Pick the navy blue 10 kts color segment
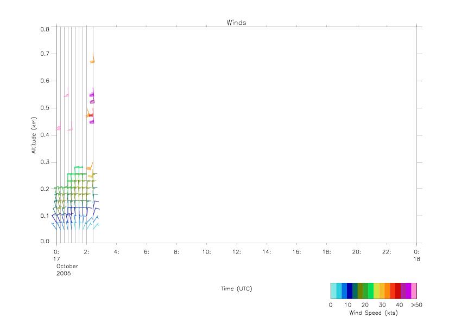This screenshot has height=331, width=449. [350, 291]
